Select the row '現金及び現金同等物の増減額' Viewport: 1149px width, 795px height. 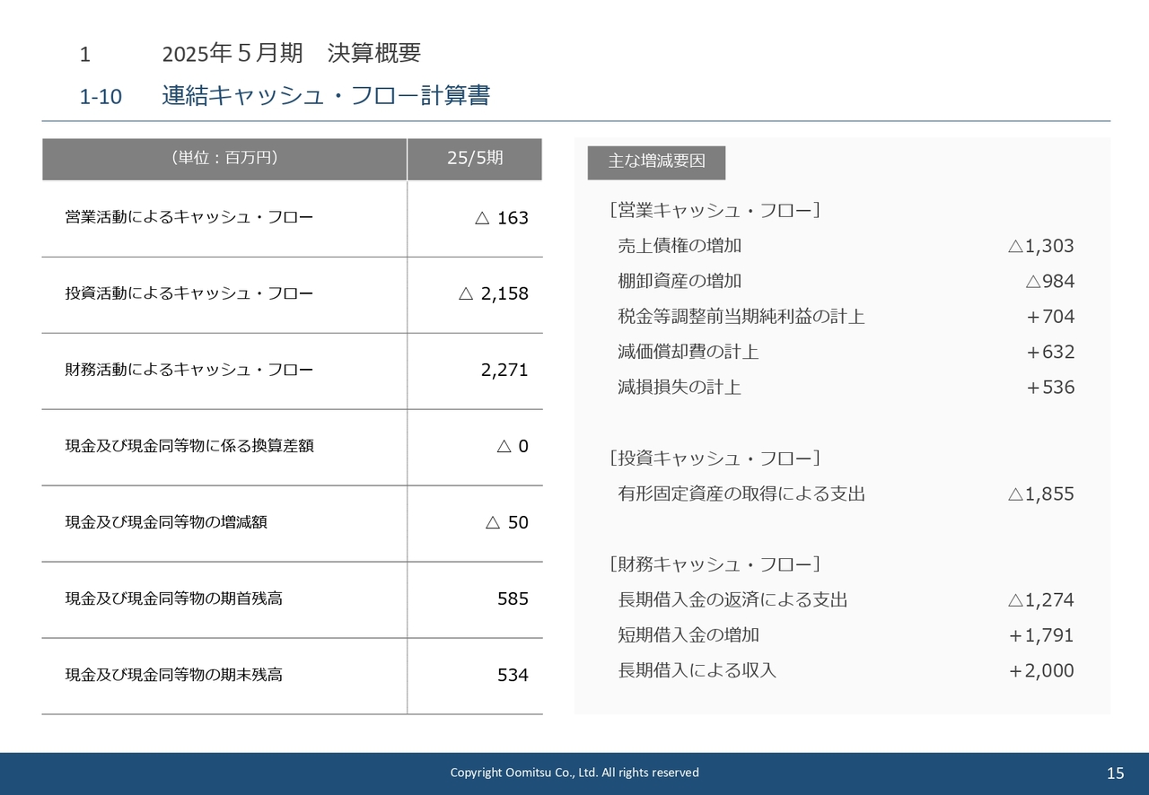click(292, 523)
